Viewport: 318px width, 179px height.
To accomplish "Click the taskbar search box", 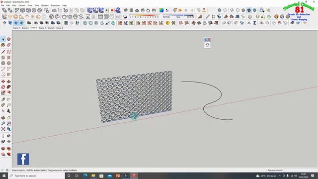I will tap(36, 176).
